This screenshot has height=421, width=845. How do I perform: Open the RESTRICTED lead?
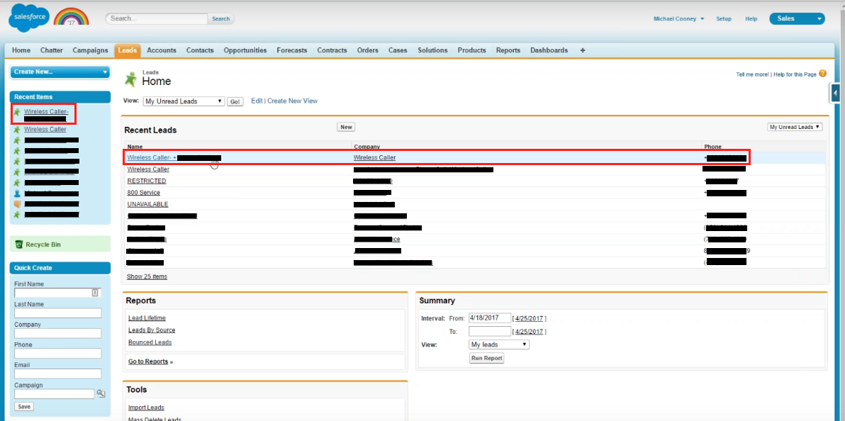pos(147,181)
